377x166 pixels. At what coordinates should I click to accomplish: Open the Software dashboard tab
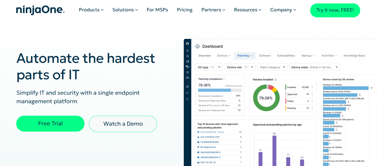tap(265, 55)
